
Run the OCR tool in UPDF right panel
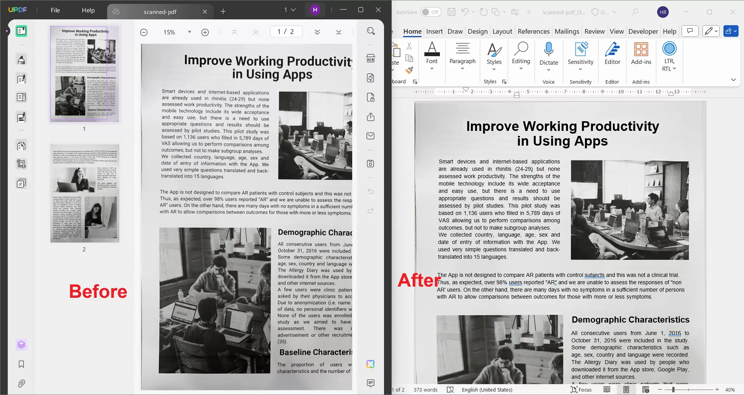(371, 58)
